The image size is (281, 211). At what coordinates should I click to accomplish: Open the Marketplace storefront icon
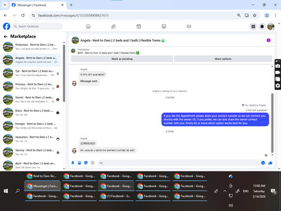pos(164,26)
